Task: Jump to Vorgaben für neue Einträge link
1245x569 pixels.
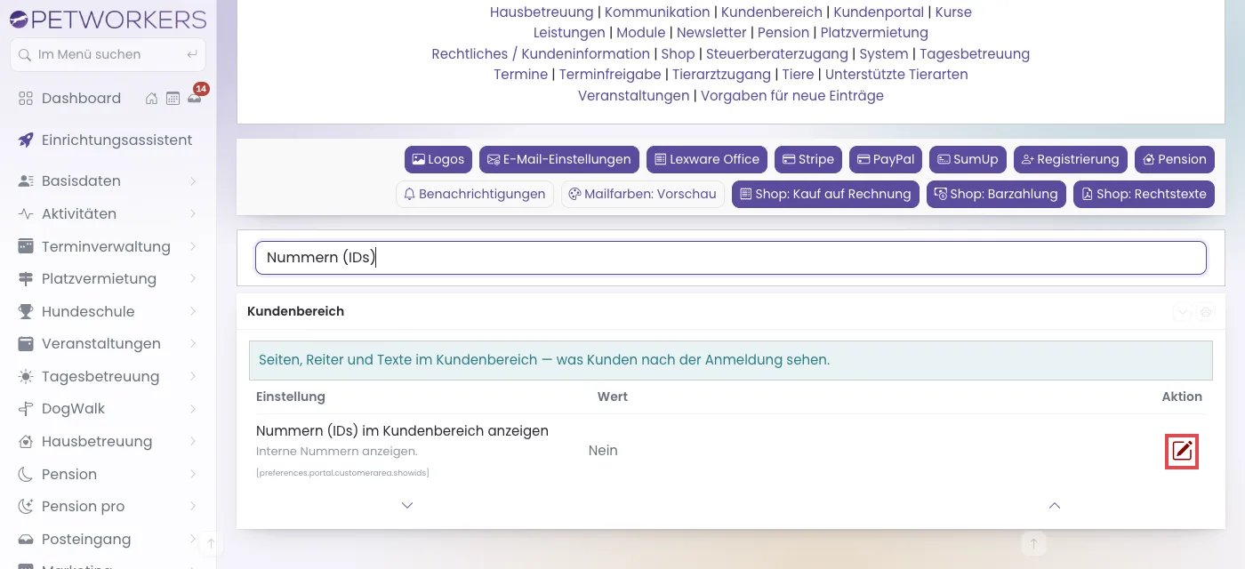Action: [792, 96]
